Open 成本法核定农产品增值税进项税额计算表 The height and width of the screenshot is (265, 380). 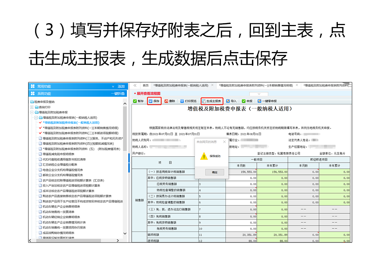(68, 191)
